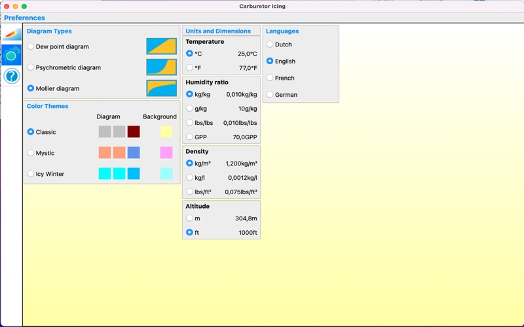Click the 10g/kg example value

click(x=248, y=109)
